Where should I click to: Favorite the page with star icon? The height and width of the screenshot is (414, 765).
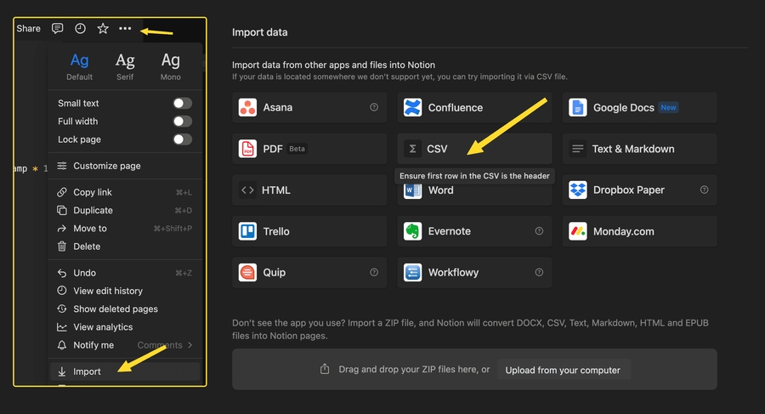[103, 28]
